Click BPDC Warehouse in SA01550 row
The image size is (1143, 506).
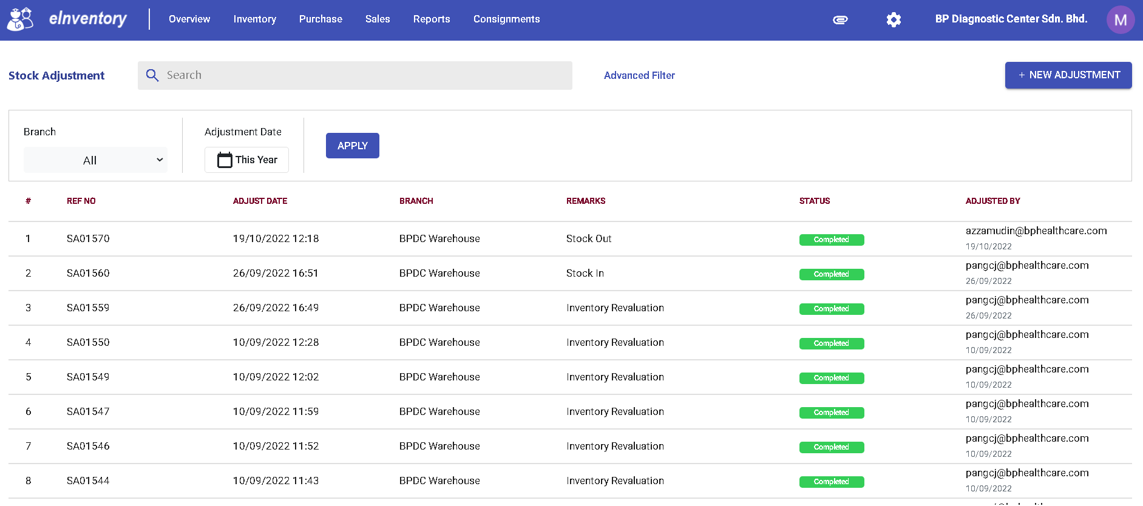pyautogui.click(x=439, y=342)
